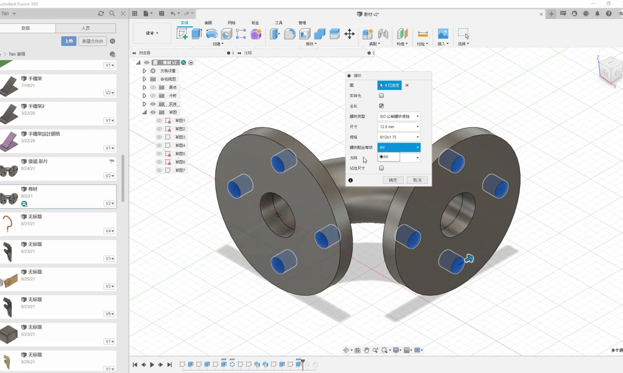Expand the 文档设置 tree node
Image resolution: width=623 pixels, height=373 pixels.
click(x=145, y=71)
